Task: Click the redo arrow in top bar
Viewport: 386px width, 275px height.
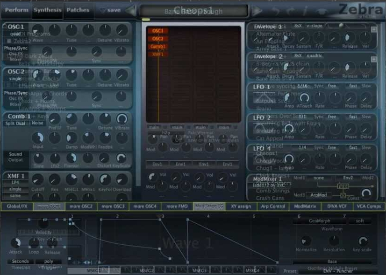Action: point(291,11)
